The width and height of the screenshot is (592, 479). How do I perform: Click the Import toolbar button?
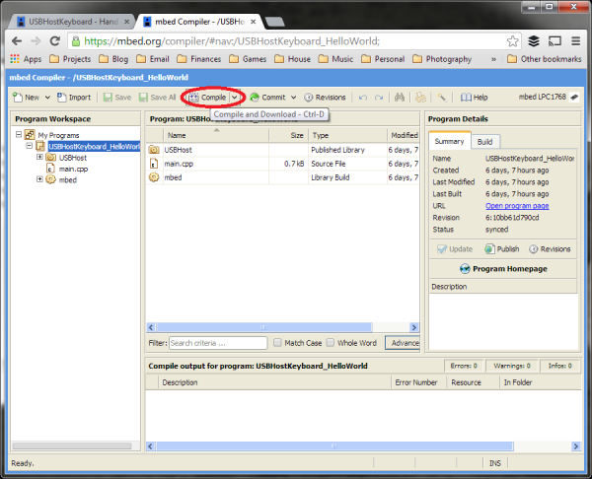[74, 98]
